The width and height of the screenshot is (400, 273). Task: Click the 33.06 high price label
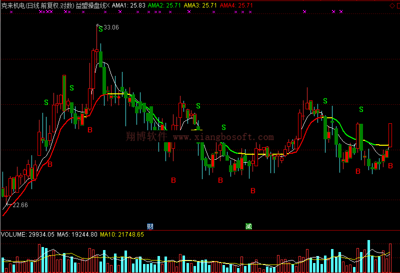click(x=111, y=27)
